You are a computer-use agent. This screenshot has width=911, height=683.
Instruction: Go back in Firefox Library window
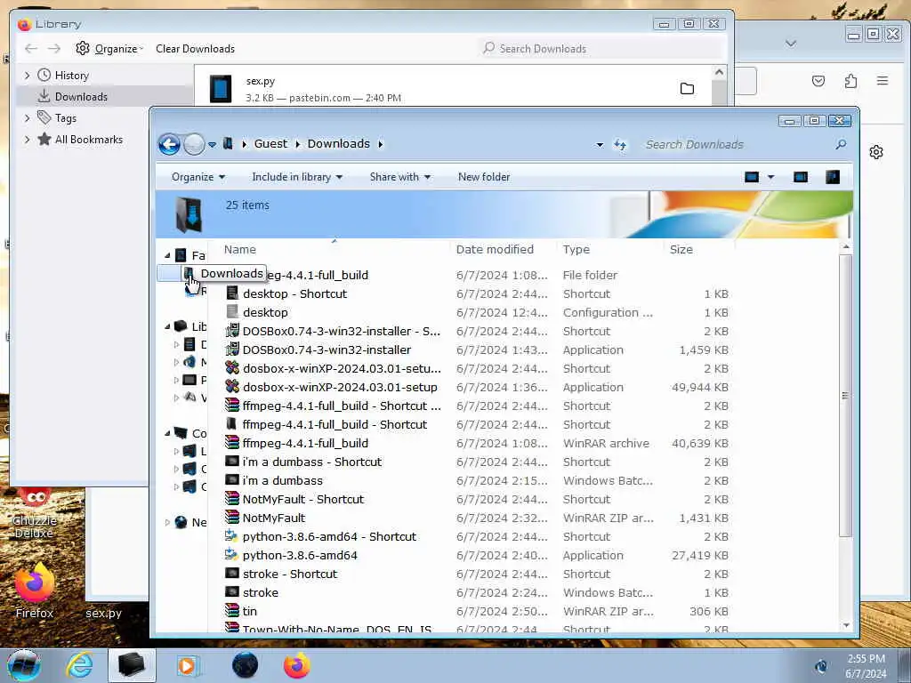coord(31,49)
